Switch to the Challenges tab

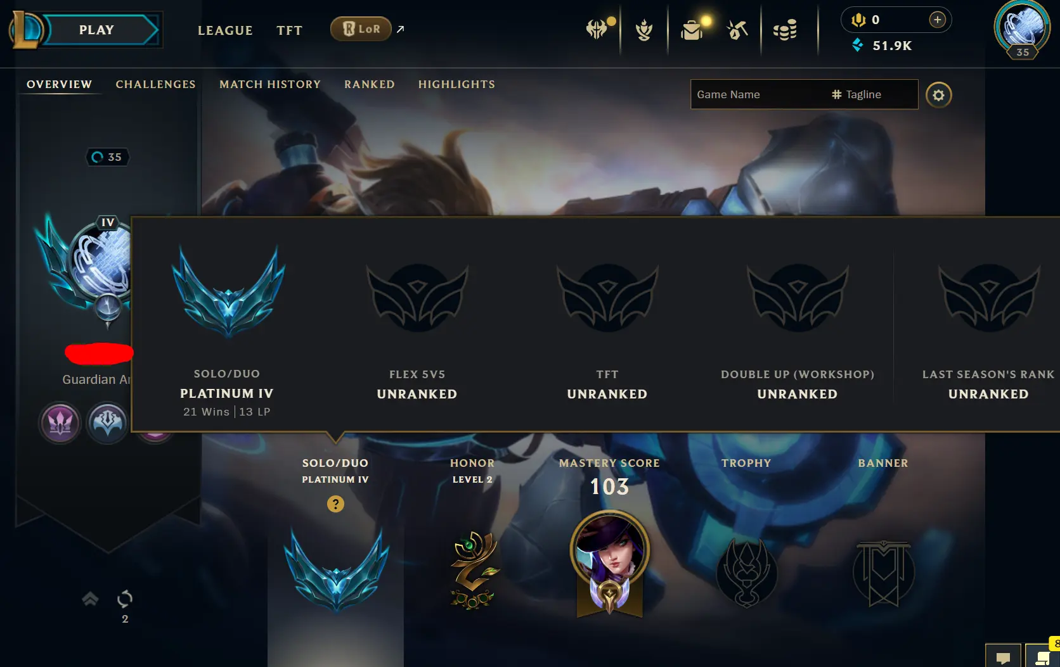(155, 84)
